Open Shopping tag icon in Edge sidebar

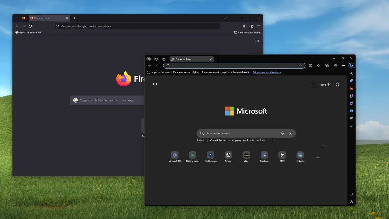point(351,81)
